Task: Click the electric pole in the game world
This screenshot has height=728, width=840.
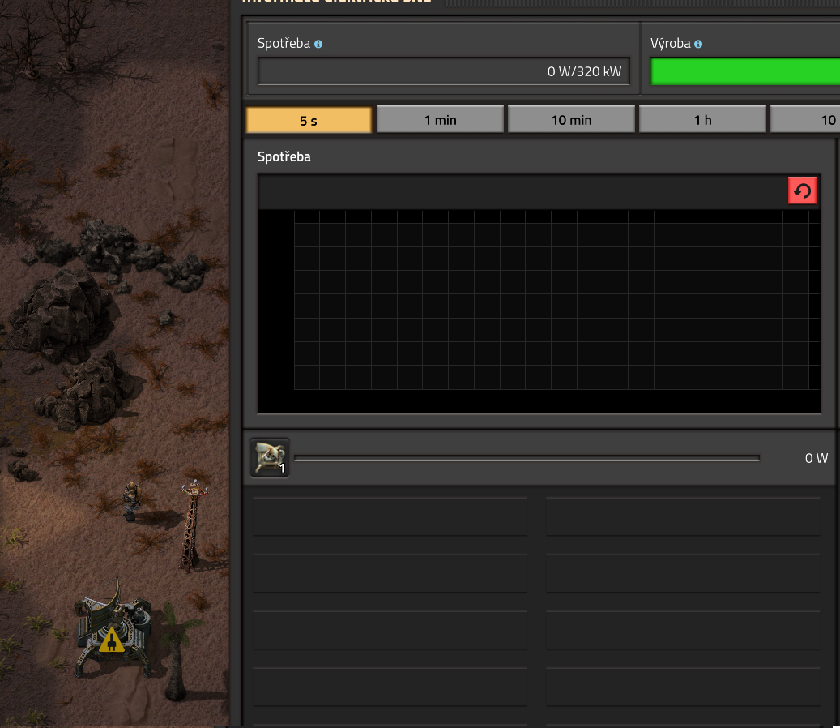Action: [191, 527]
